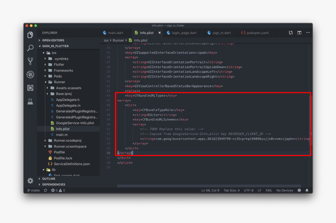
Task: Change Tab Size: 4 indentation setting
Action: (x=231, y=191)
